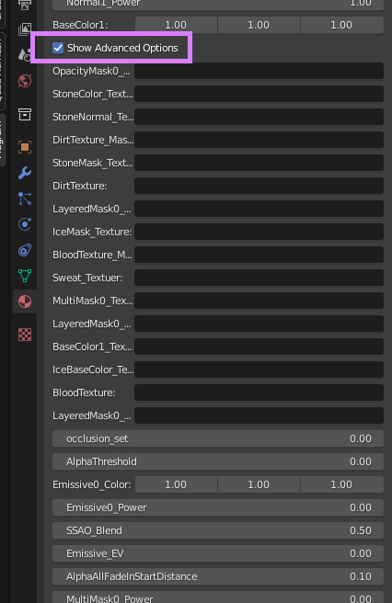Click the AlphaThreshold value slider

218,461
